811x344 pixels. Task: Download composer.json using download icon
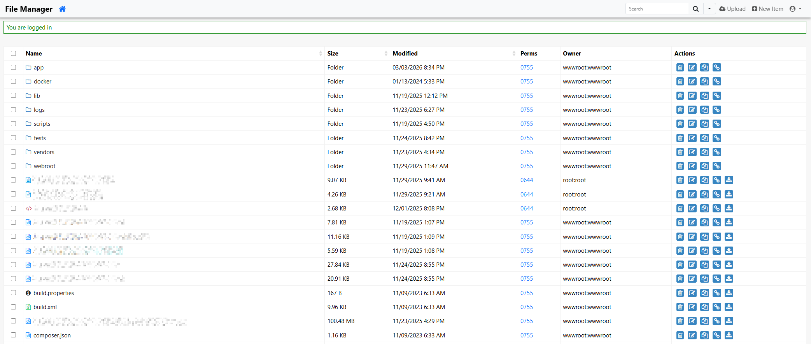pos(729,335)
